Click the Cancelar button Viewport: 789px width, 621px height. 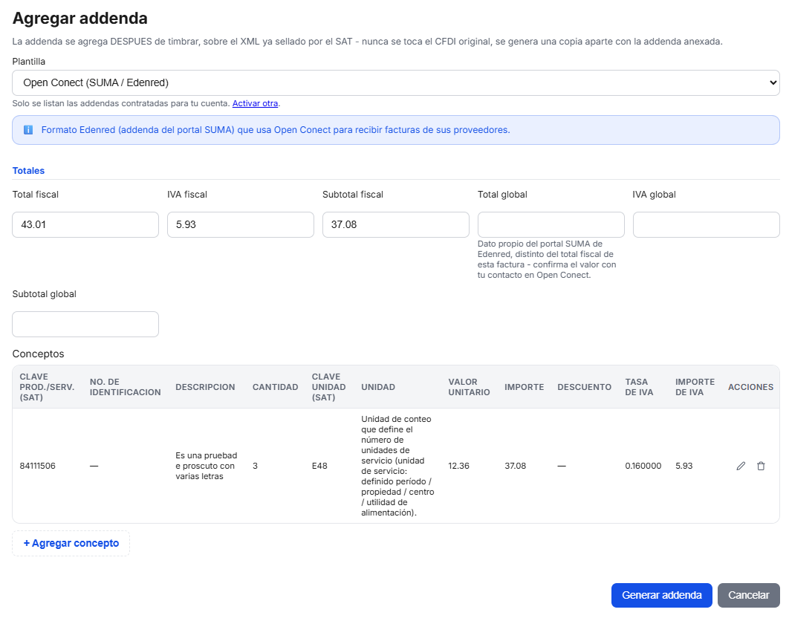click(x=748, y=595)
